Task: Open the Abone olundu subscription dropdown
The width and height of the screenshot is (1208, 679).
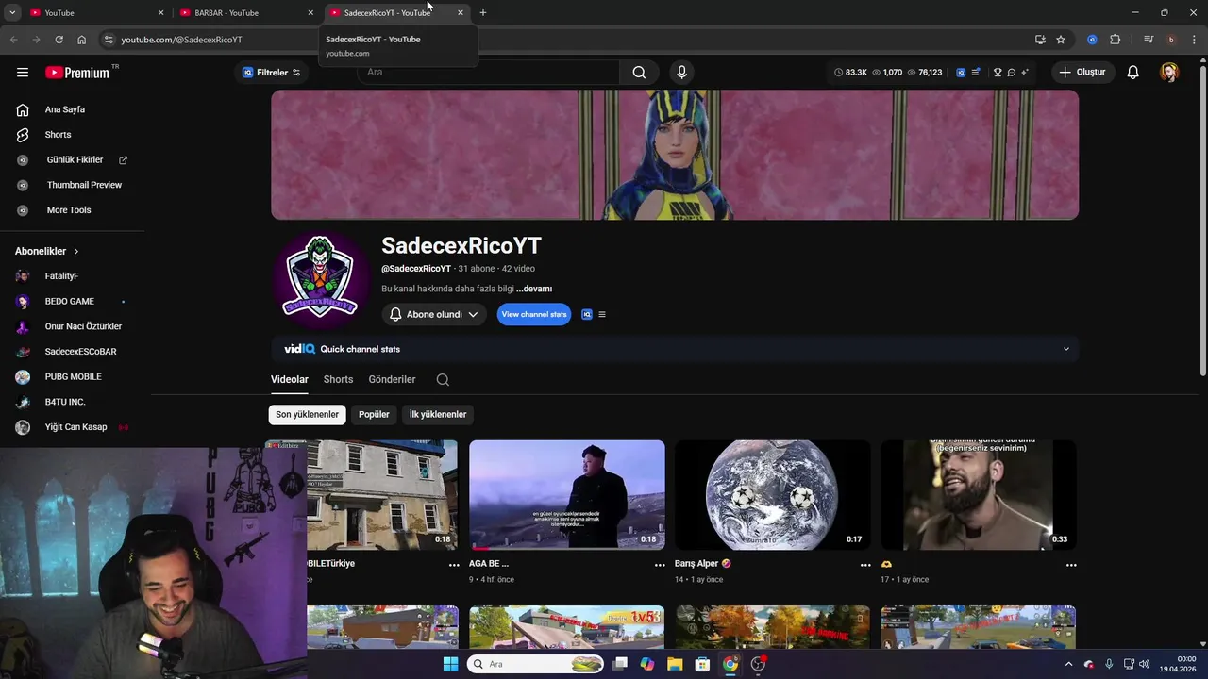Action: click(x=434, y=315)
